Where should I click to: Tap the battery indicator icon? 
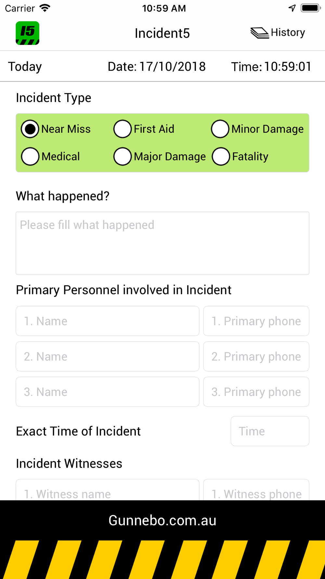[x=311, y=8]
